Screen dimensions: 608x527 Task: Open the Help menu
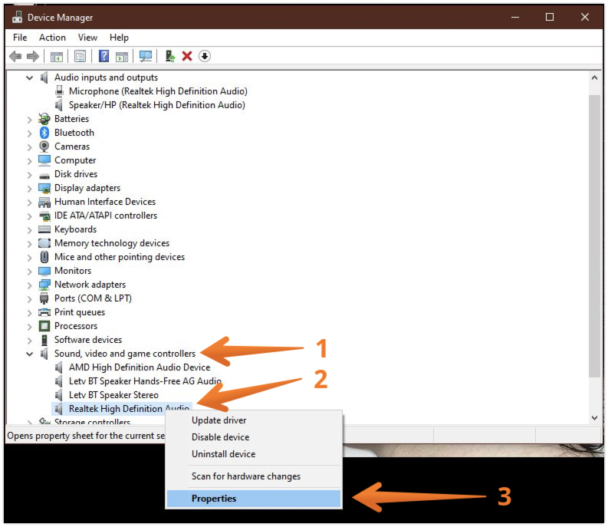click(x=119, y=38)
